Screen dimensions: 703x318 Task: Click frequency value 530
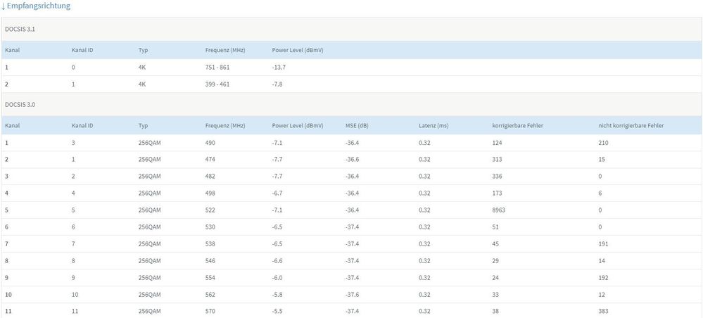pos(210,227)
